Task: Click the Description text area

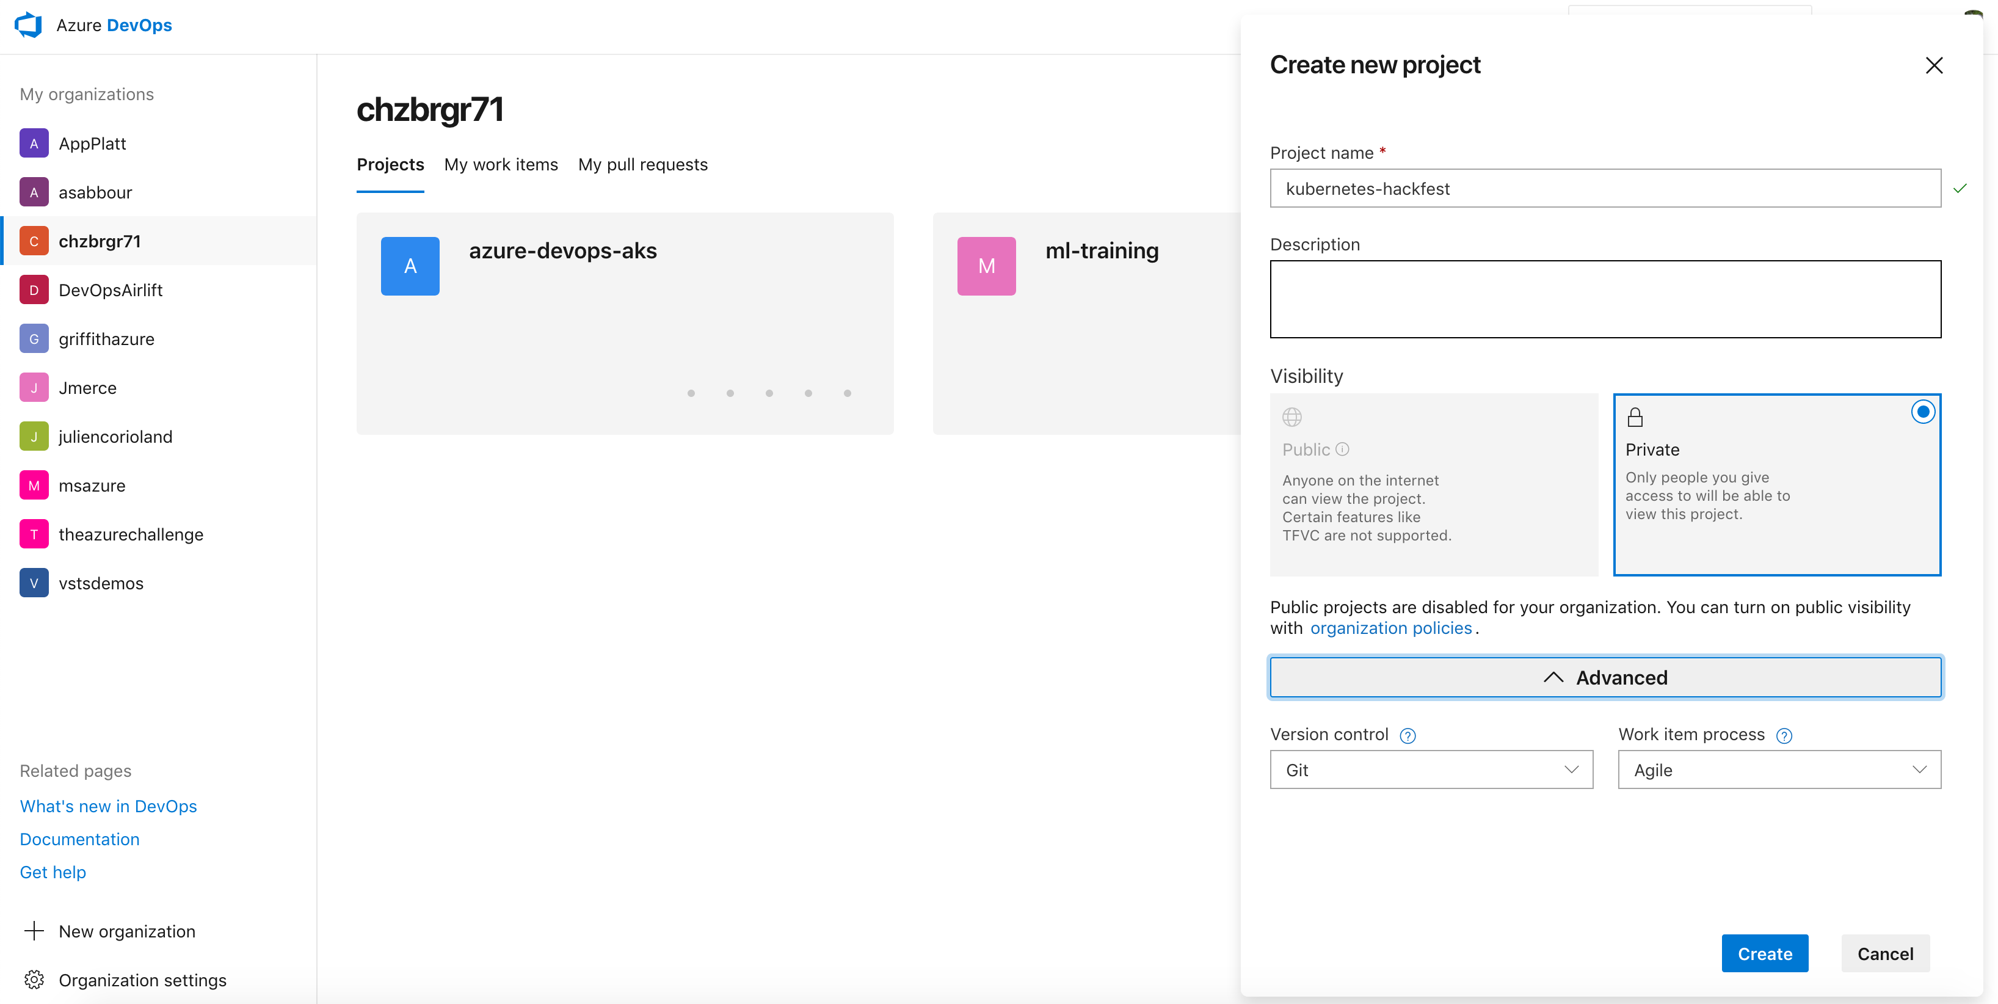Action: tap(1605, 299)
